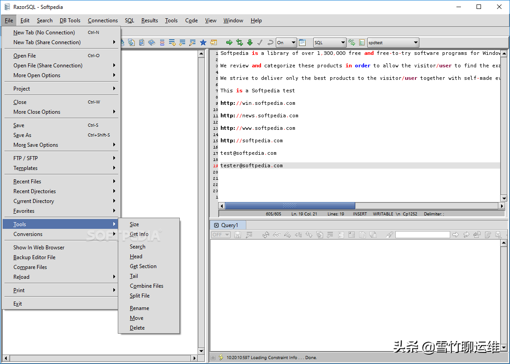Image resolution: width=510 pixels, height=364 pixels.
Task: Open the On auto-commit dropdown
Action: (x=286, y=42)
